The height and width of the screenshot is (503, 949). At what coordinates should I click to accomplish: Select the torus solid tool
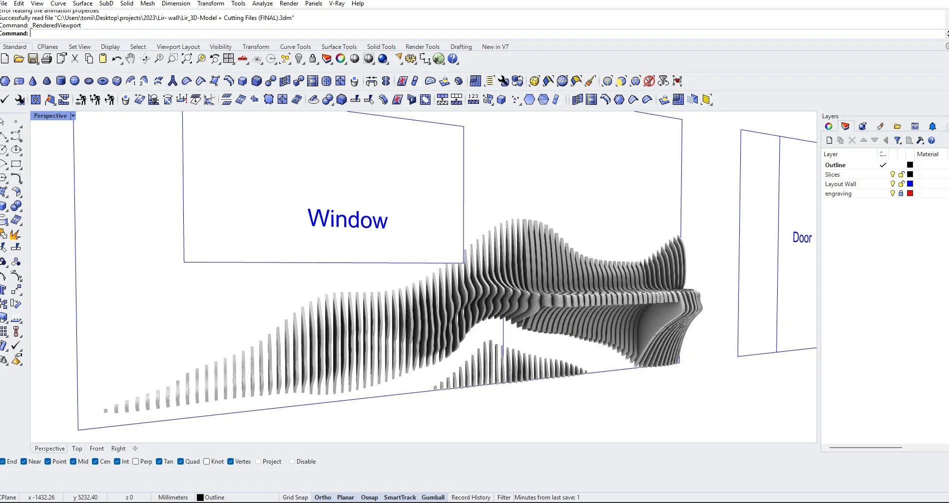103,81
